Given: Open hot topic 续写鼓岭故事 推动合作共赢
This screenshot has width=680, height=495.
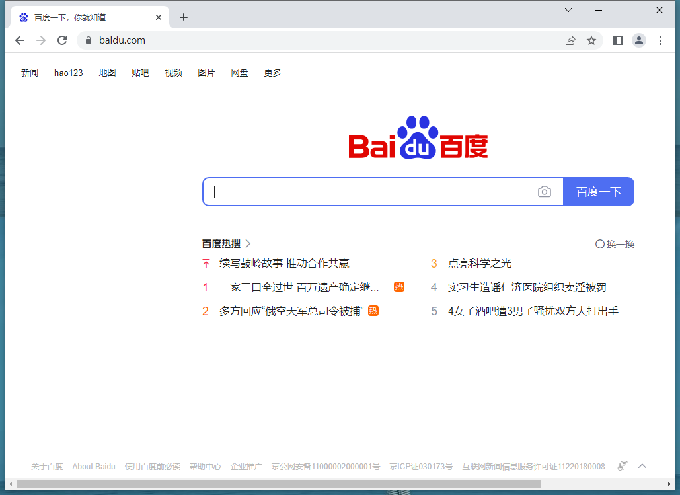Looking at the screenshot, I should pyautogui.click(x=284, y=263).
